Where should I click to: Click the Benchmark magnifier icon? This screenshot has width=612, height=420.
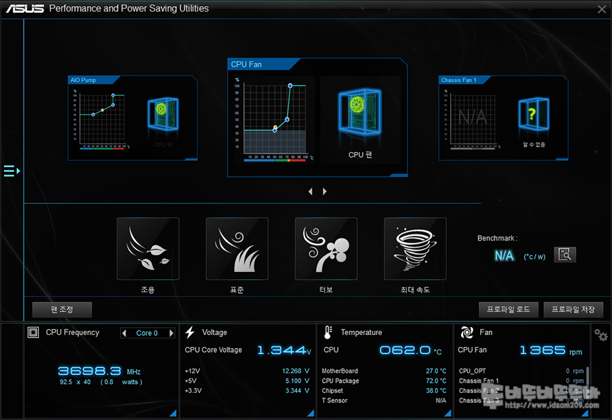click(565, 255)
